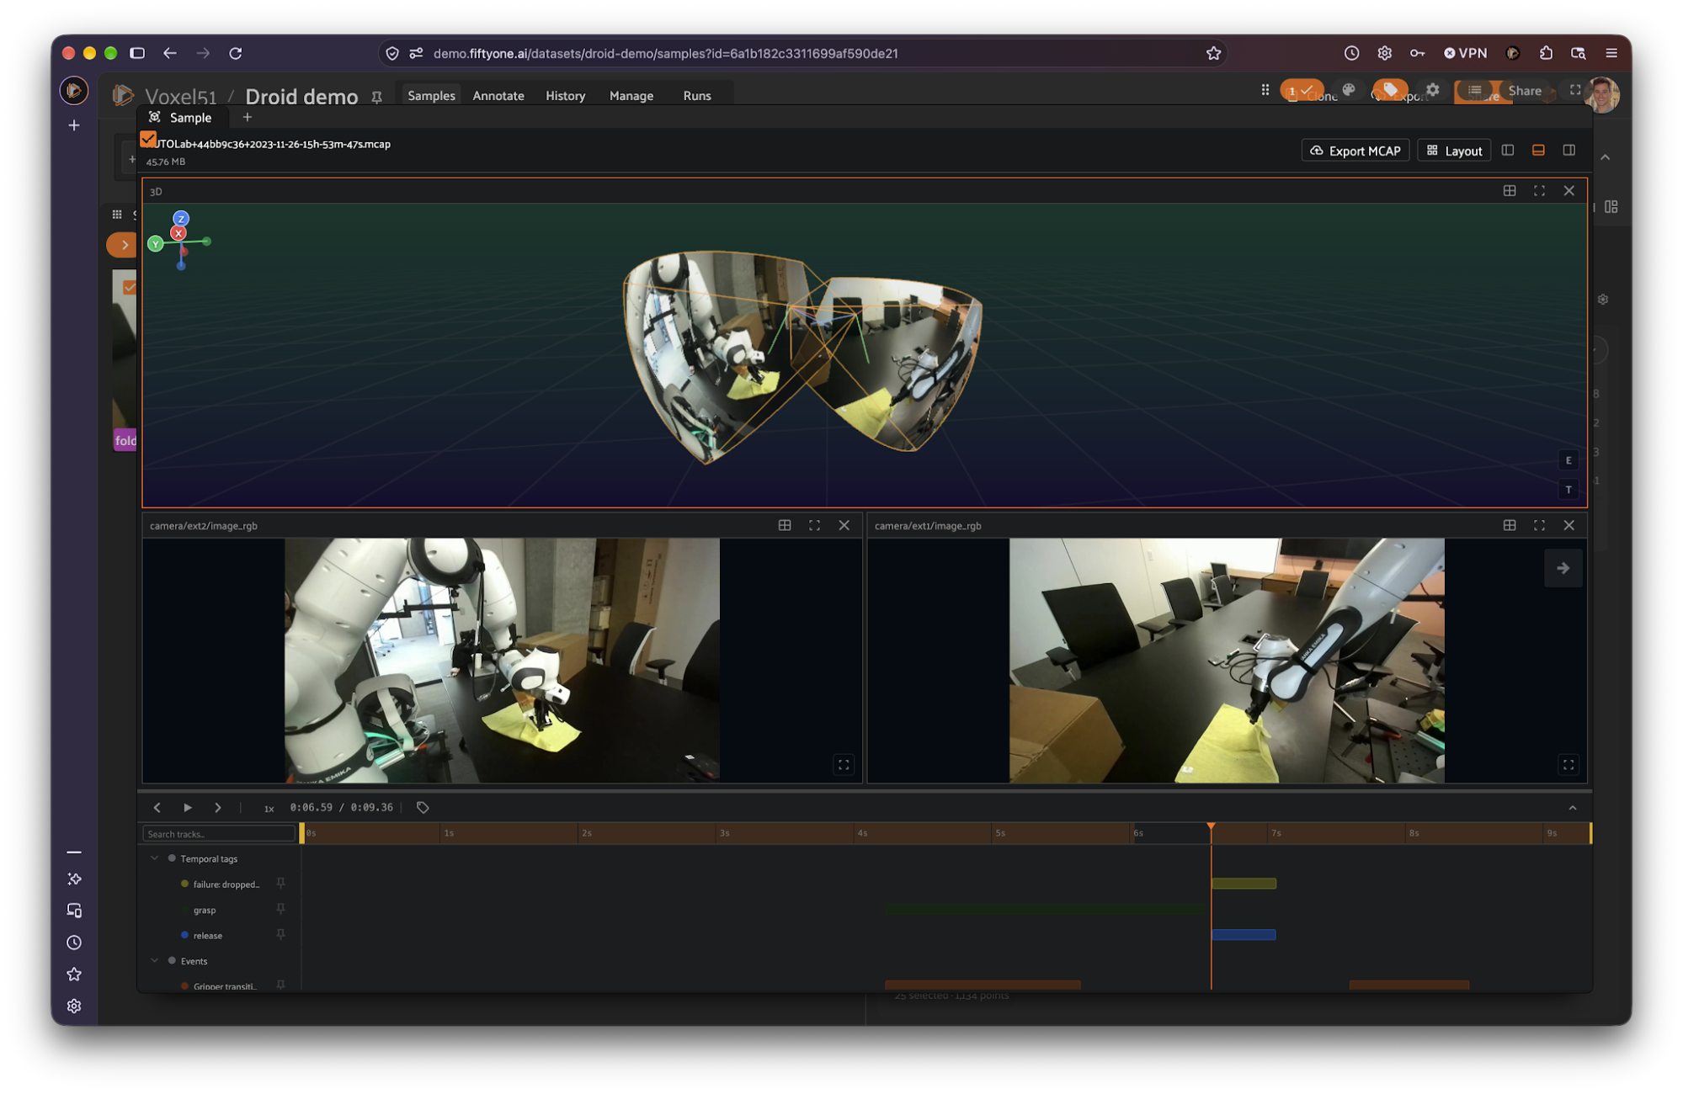Click the T button in 3D view

pyautogui.click(x=1568, y=490)
